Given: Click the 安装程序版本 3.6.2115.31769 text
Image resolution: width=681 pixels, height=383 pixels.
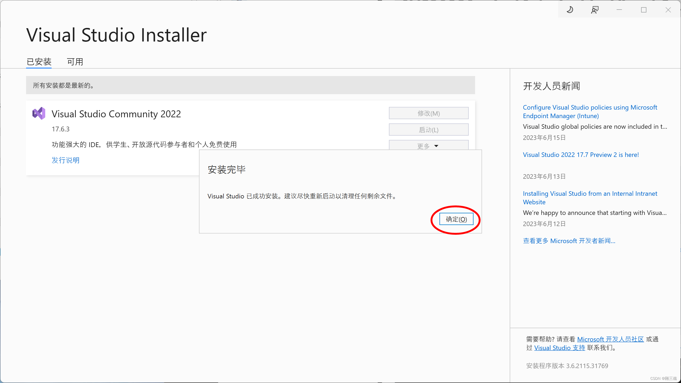Looking at the screenshot, I should coord(567,366).
